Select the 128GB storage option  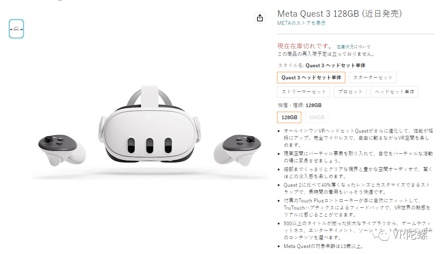tap(289, 118)
